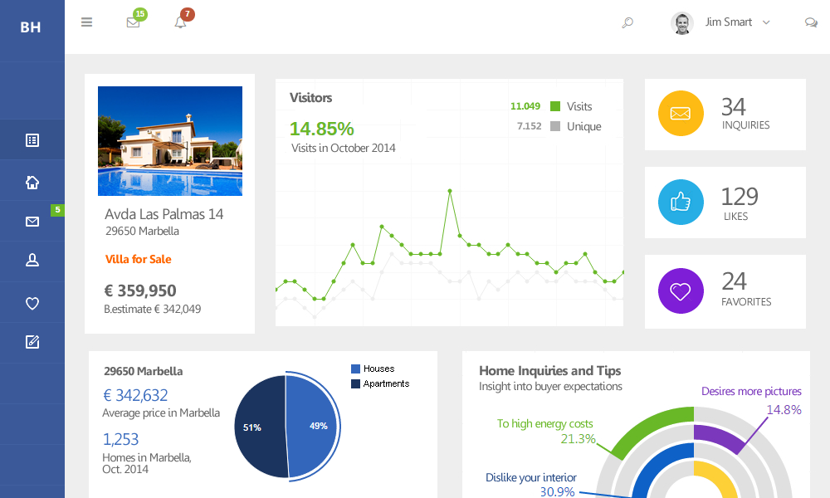Screen dimensions: 830x498
Task: Select the home icon in sidebar
Action: (32, 182)
